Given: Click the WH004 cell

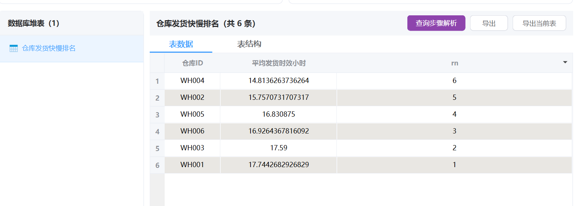Looking at the screenshot, I should tap(192, 81).
